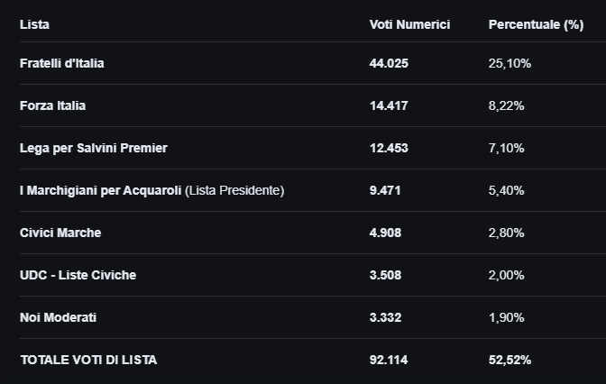Select the Civici Marche row name
The width and height of the screenshot is (606, 384).
(x=60, y=233)
